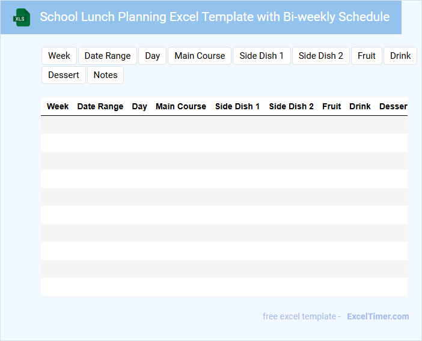Image resolution: width=422 pixels, height=341 pixels.
Task: Click the template title heading text
Action: pyautogui.click(x=215, y=17)
